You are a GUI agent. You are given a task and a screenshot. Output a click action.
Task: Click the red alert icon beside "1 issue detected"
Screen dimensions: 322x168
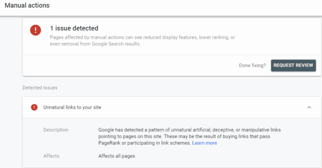pos(36,31)
